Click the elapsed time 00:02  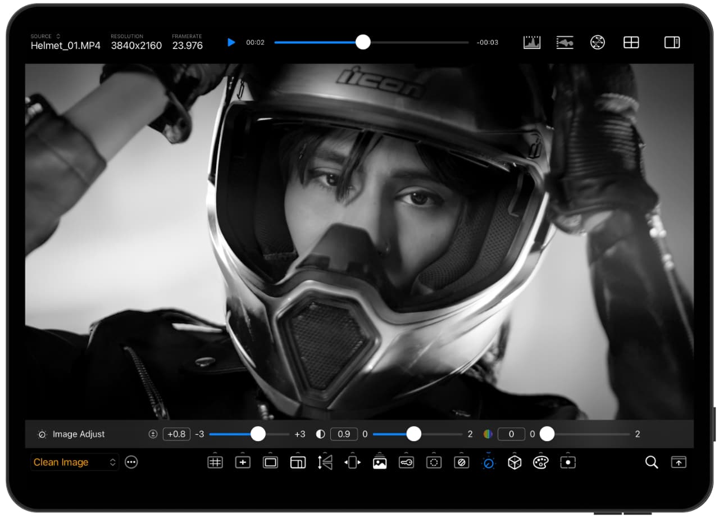tap(255, 42)
